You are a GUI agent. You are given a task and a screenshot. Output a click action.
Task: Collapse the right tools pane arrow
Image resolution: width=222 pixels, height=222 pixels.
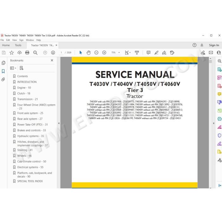pyautogui.click(x=213, y=123)
